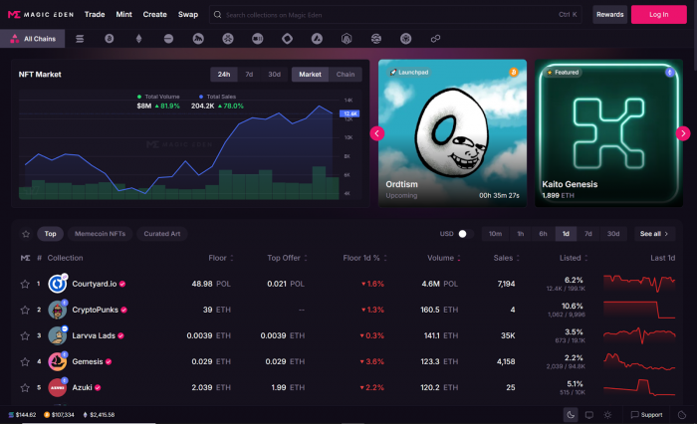The height and width of the screenshot is (424, 697).
Task: Select the chain icon right after ApeChain
Action: pyautogui.click(x=228, y=39)
